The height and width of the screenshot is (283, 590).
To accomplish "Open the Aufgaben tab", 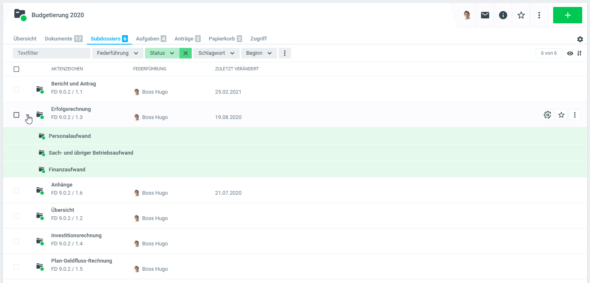I will click(x=150, y=39).
